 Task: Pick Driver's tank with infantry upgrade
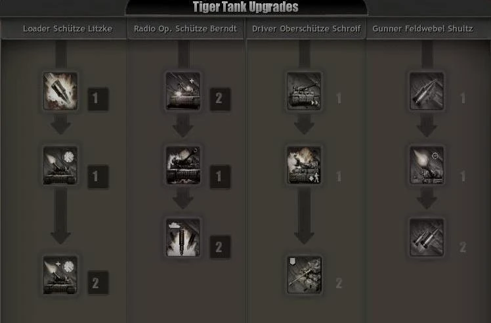point(304,165)
